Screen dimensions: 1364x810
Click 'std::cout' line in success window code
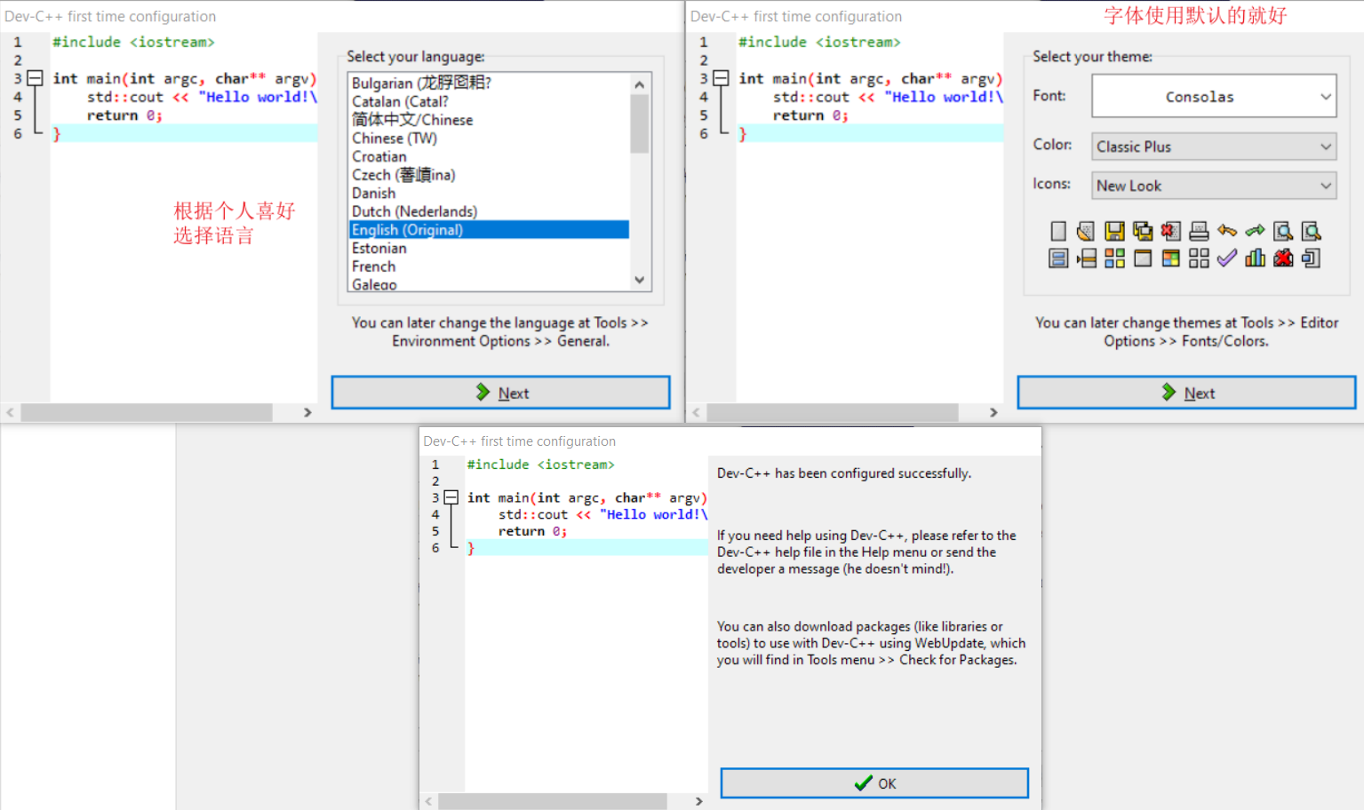coord(603,514)
